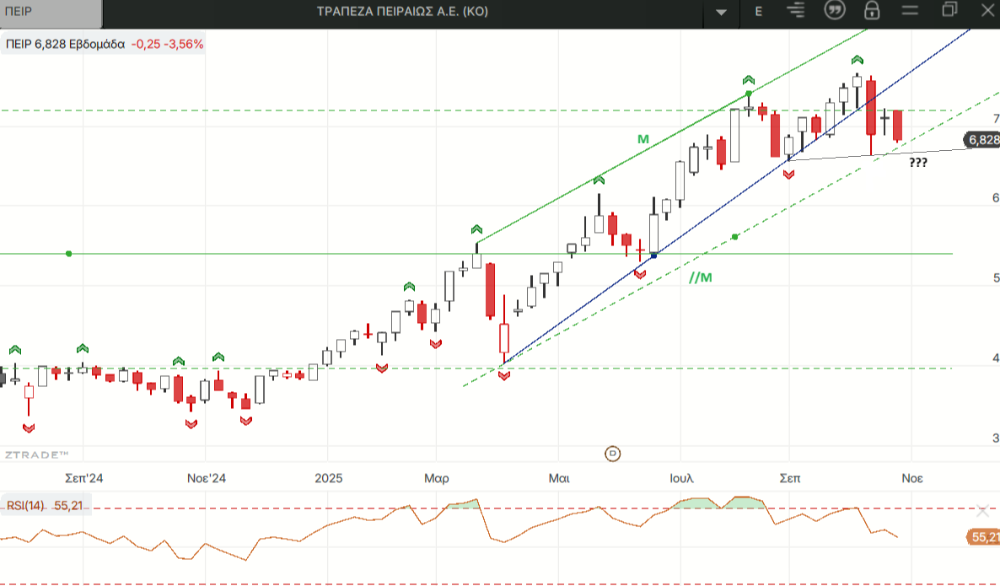Click the 'E' weekly timeframe button
1000x586 pixels.
tap(759, 12)
